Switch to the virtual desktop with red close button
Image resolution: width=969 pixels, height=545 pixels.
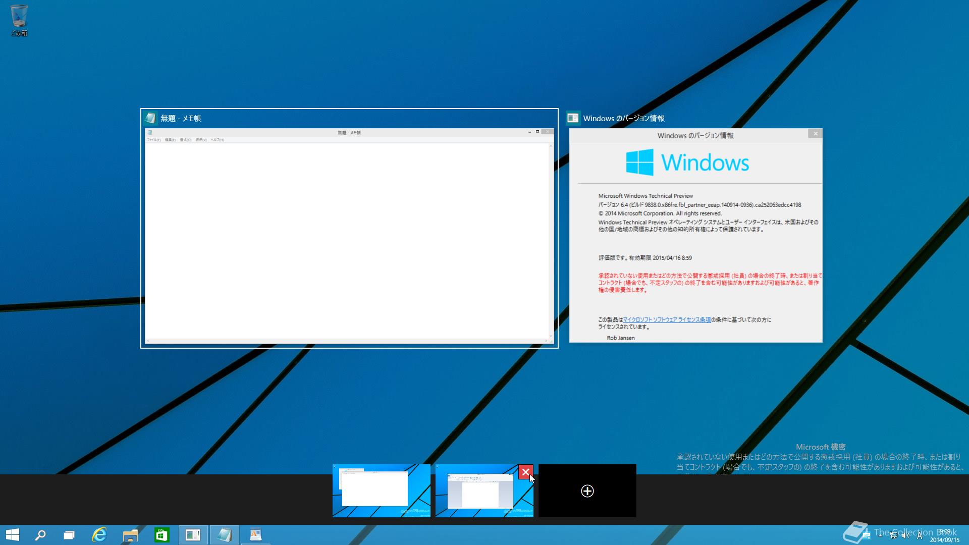tap(484, 490)
